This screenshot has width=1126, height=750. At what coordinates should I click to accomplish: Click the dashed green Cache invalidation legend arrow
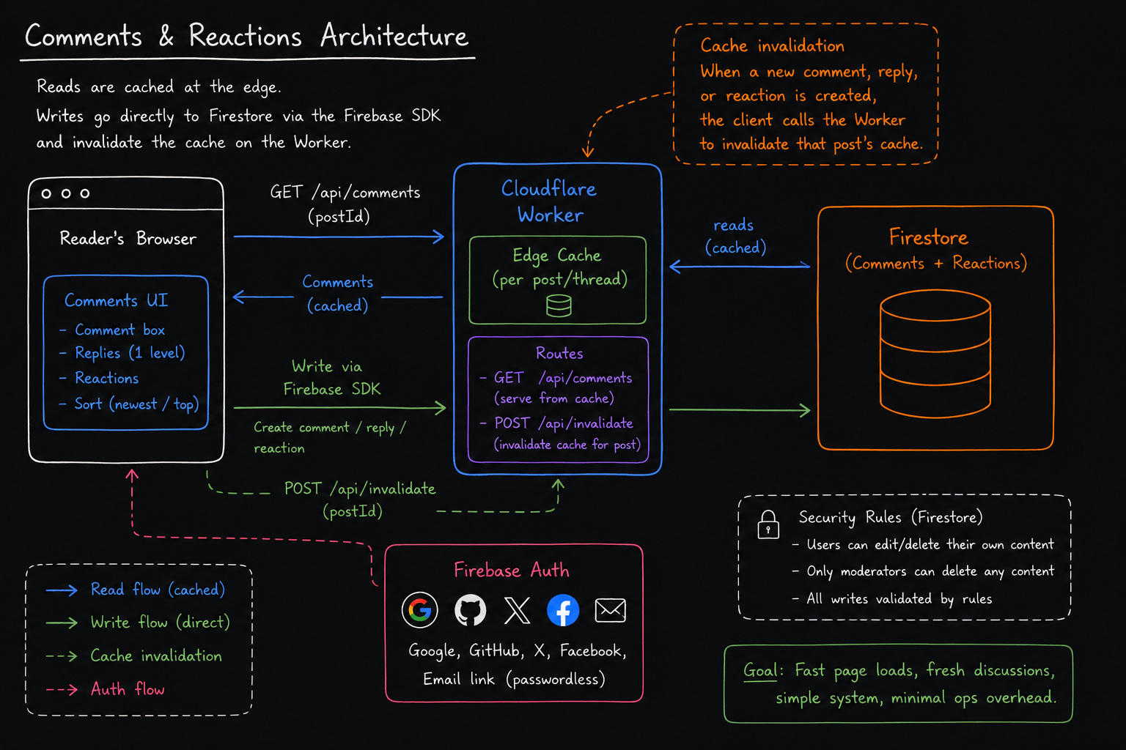62,656
